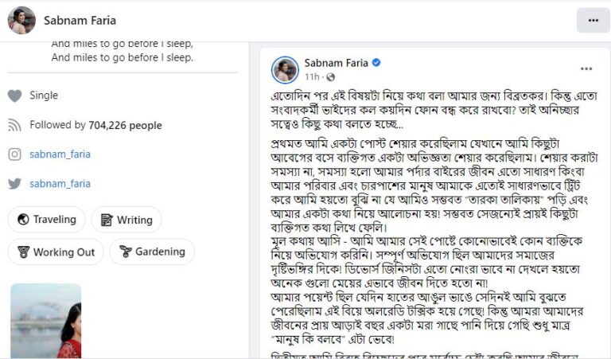611x359 pixels.
Task: Open the Twitter sabnam_faria link
Action: pos(60,184)
